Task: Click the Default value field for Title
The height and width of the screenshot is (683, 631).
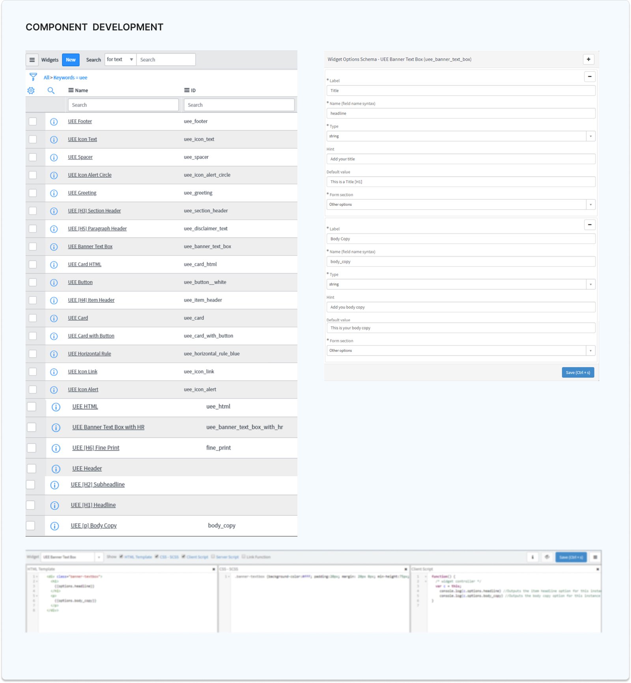Action: pyautogui.click(x=461, y=182)
